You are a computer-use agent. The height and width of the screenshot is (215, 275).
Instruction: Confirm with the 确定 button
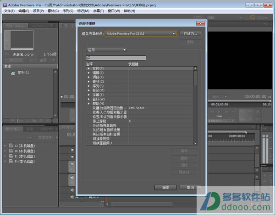[165, 188]
